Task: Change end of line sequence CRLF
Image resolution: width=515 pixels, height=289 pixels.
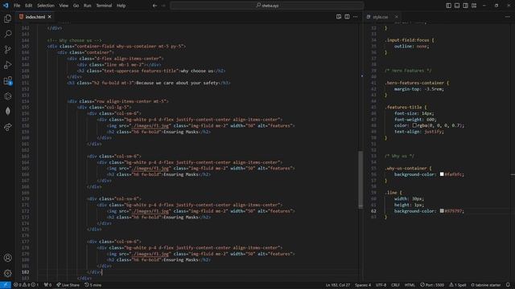Action: [395, 285]
